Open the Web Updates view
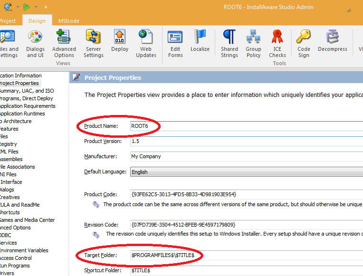 pyautogui.click(x=146, y=44)
